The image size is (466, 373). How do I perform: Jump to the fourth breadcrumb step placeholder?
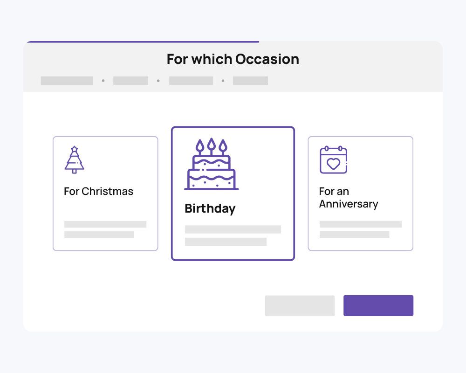pyautogui.click(x=250, y=81)
